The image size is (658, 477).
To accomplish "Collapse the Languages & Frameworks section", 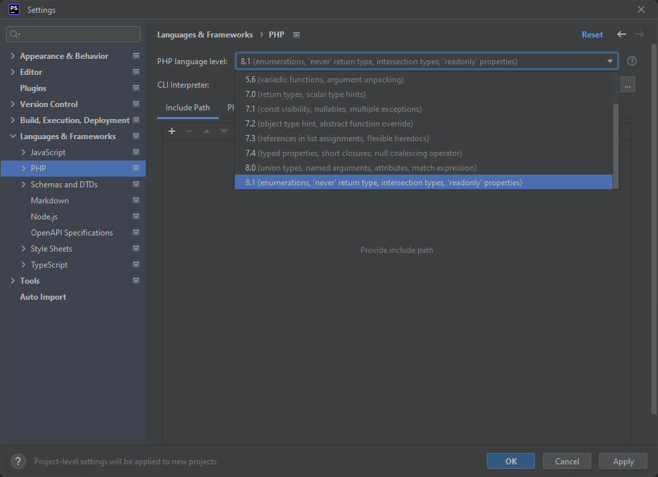I will click(x=11, y=136).
